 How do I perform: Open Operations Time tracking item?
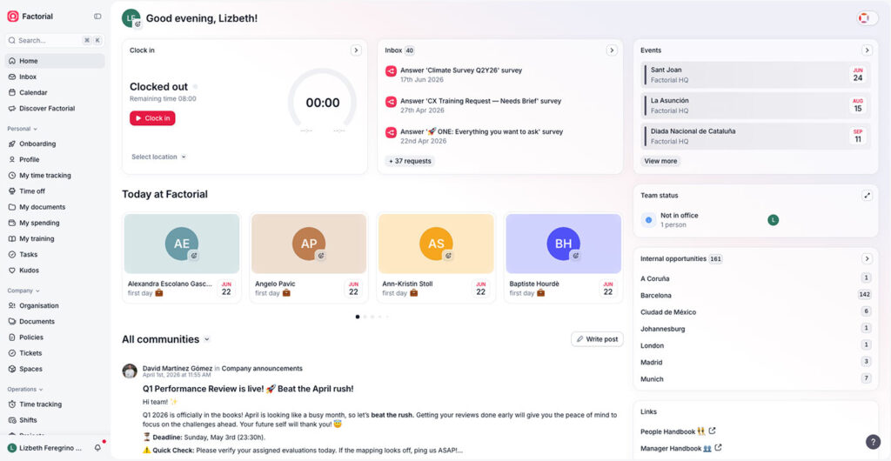[55, 404]
